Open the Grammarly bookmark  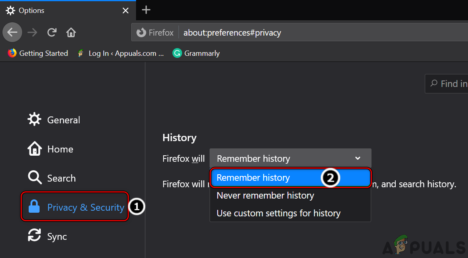(x=196, y=53)
